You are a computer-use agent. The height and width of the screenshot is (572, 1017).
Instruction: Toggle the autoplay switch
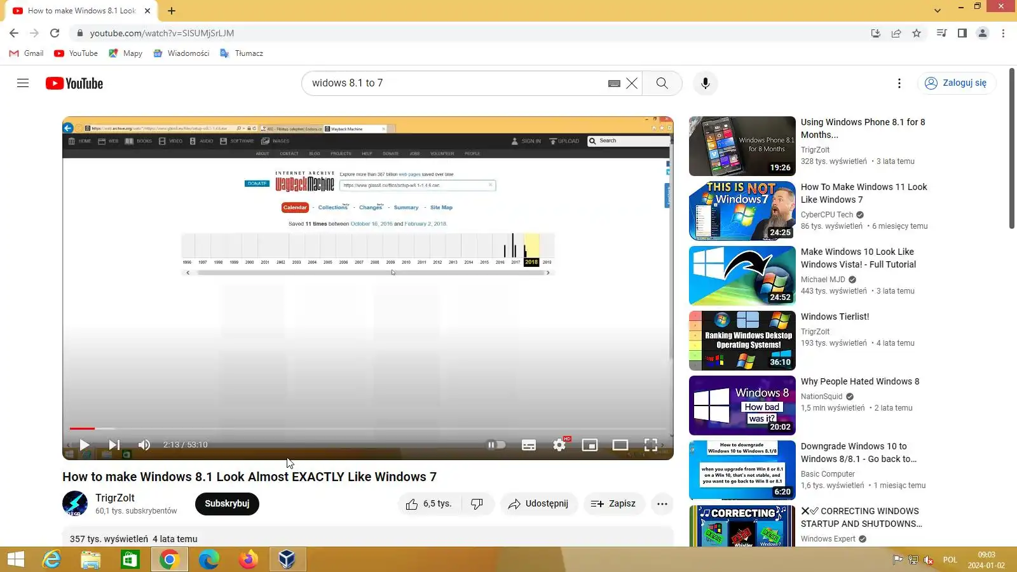click(x=496, y=445)
